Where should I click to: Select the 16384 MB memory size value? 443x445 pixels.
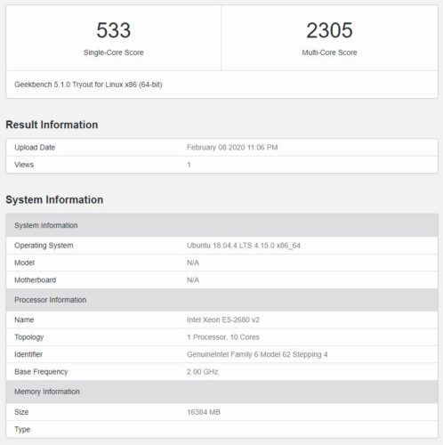204,412
